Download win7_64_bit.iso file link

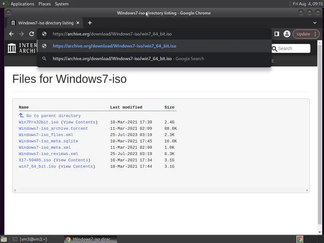37,166
